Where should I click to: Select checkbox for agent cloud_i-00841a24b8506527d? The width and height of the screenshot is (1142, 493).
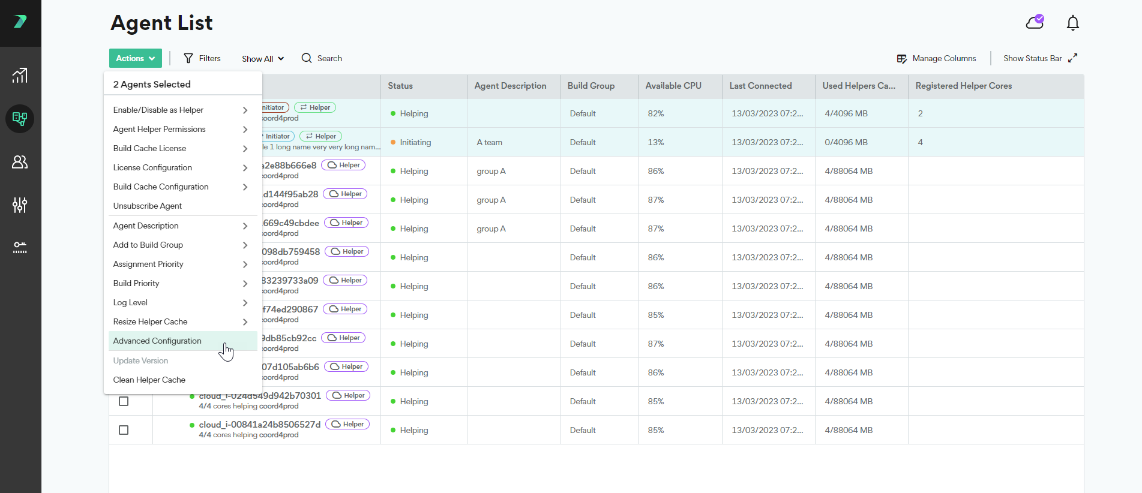pos(124,430)
